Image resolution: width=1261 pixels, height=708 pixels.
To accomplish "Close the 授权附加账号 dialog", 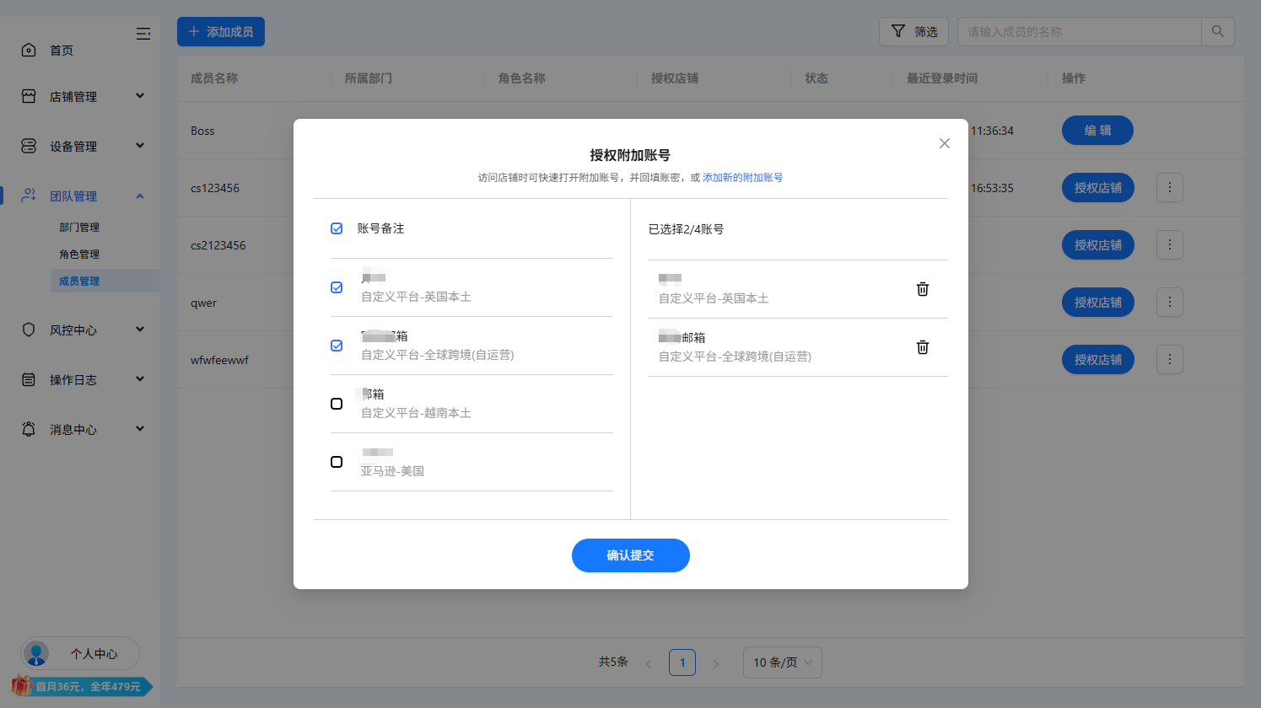I will [x=944, y=143].
